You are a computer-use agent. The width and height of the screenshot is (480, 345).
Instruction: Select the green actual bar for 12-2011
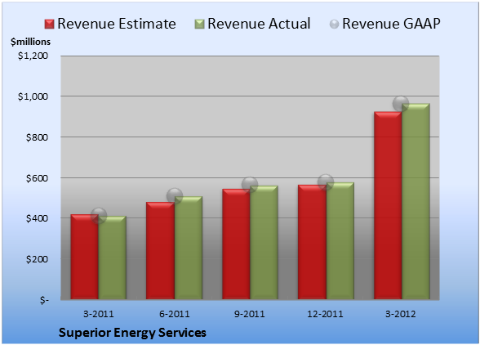(340, 240)
